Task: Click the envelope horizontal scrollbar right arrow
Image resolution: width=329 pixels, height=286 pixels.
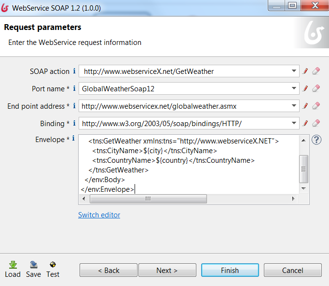Action: click(x=293, y=199)
